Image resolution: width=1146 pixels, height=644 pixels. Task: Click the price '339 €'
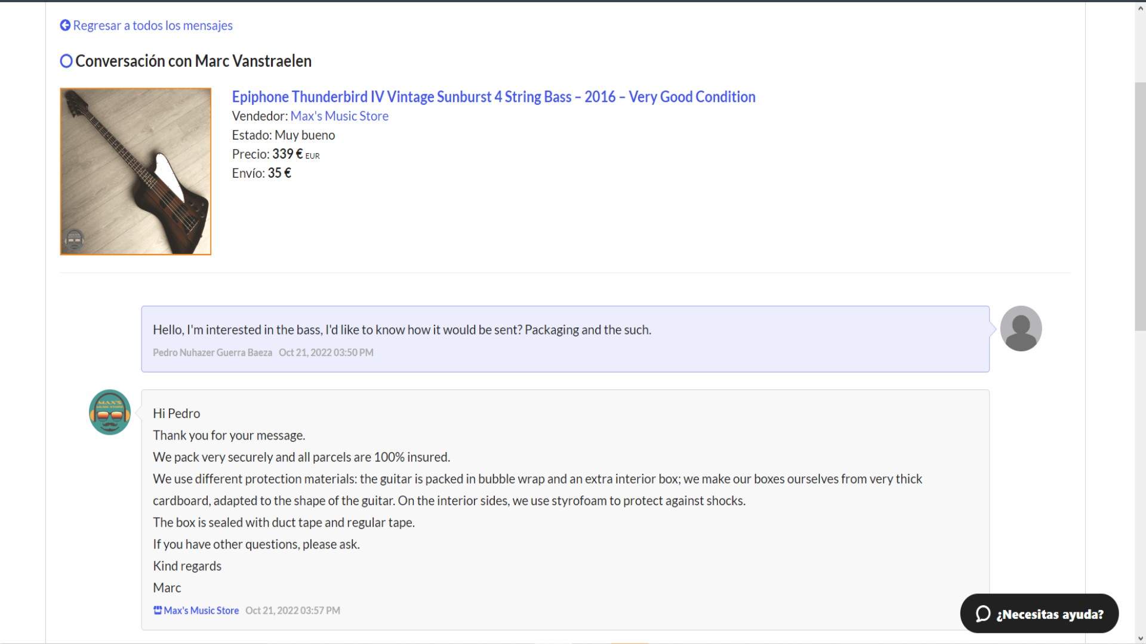tap(288, 154)
